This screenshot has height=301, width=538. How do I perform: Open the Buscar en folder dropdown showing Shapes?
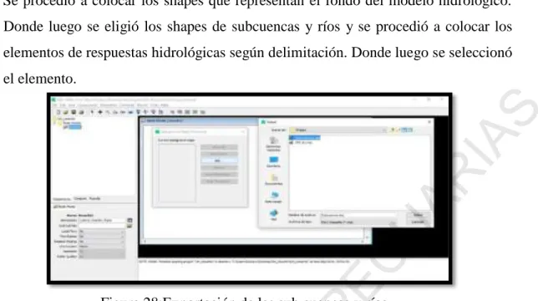click(338, 130)
